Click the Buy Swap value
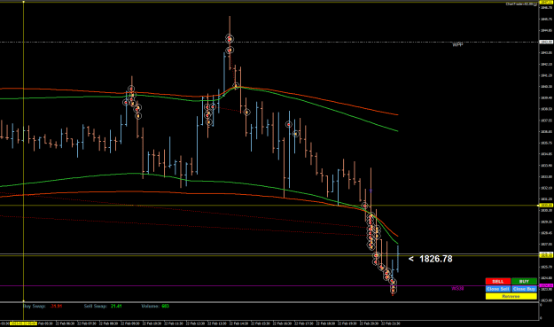 (56, 306)
